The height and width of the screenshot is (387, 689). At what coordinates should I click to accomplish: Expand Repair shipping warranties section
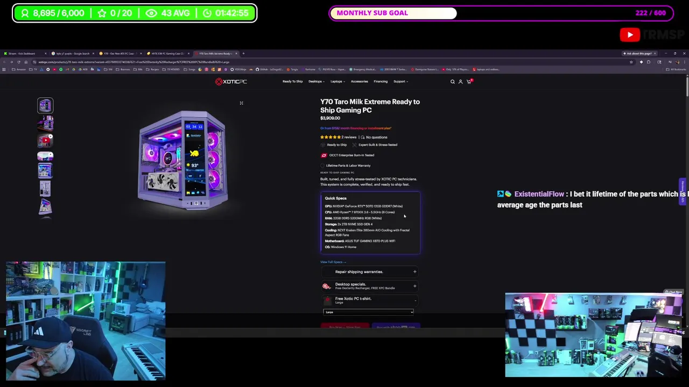pos(370,271)
